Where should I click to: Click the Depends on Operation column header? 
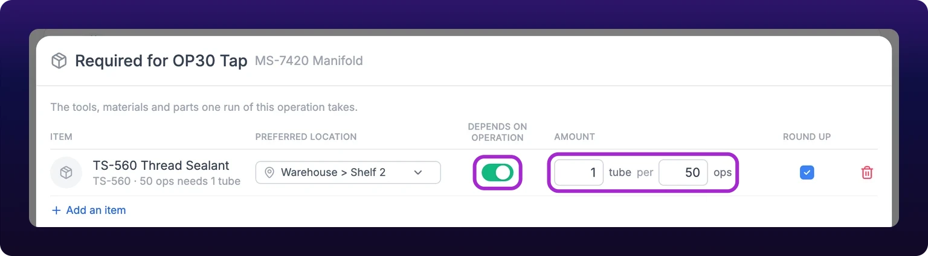tap(497, 132)
